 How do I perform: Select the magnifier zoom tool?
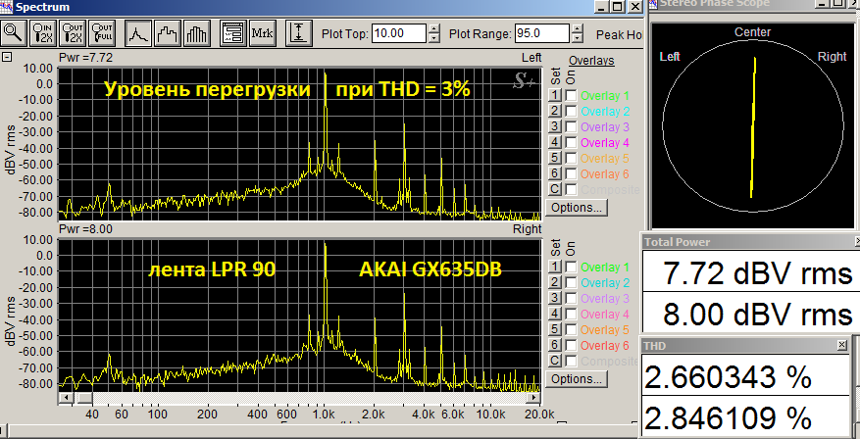point(13,34)
